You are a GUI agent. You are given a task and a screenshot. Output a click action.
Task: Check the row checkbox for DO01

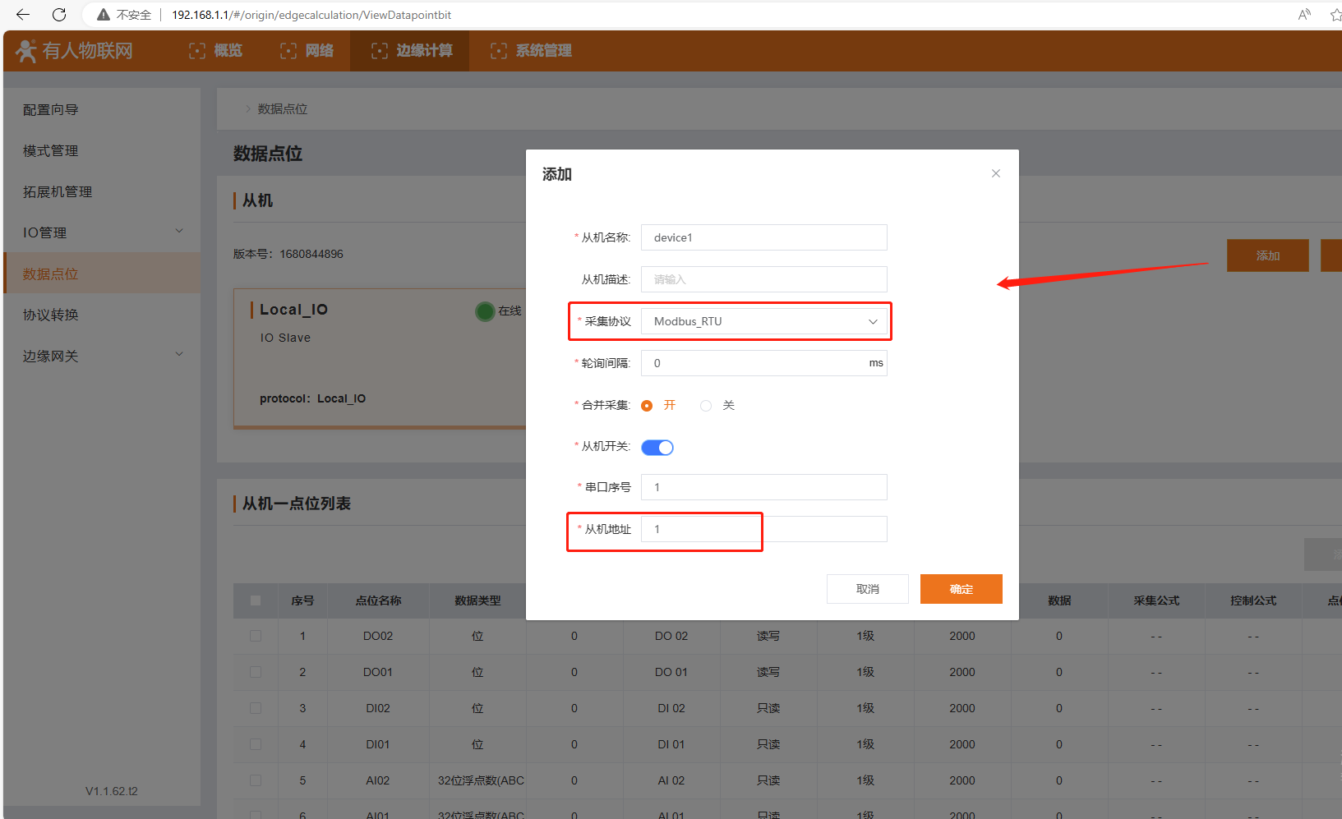click(x=256, y=672)
